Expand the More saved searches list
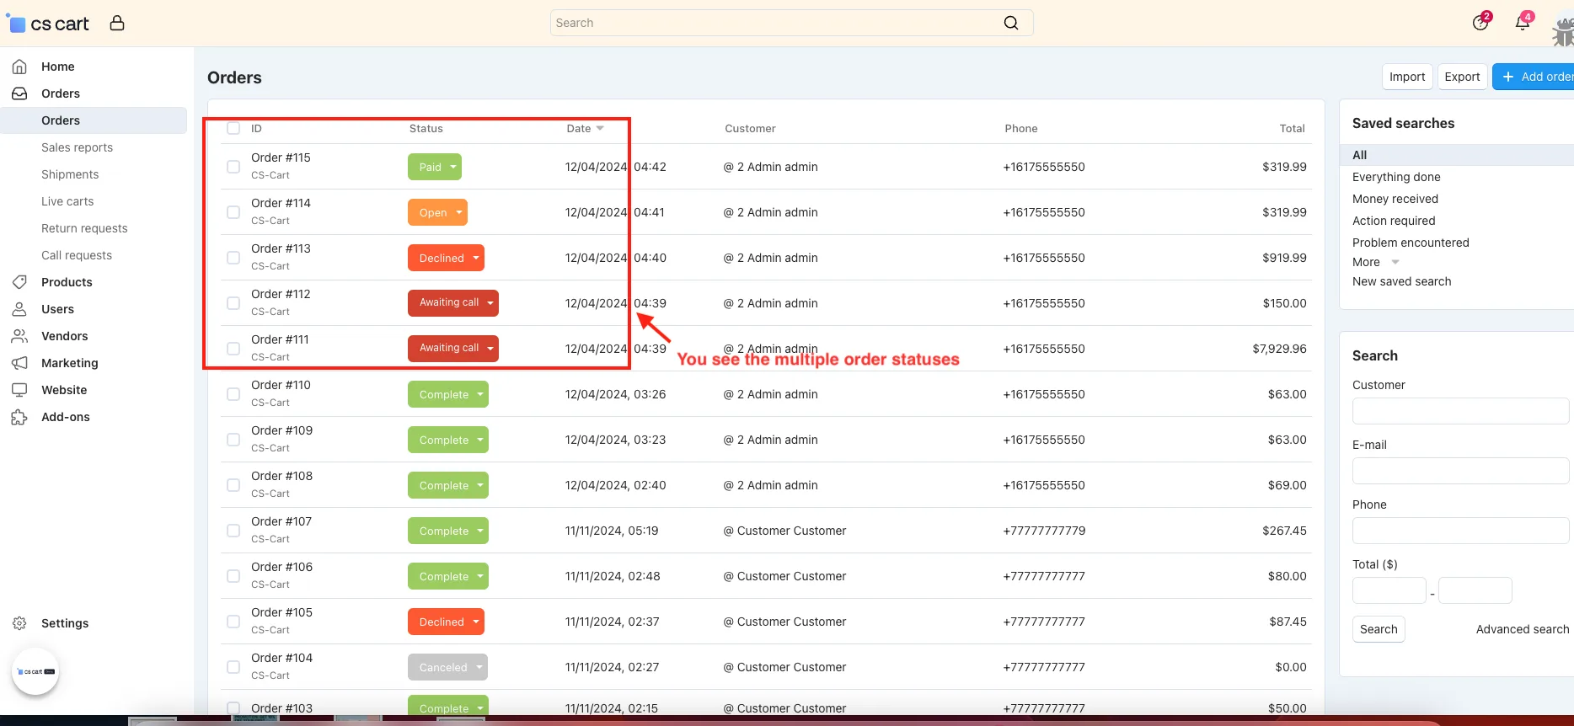Viewport: 1574px width, 726px height. pyautogui.click(x=1376, y=262)
